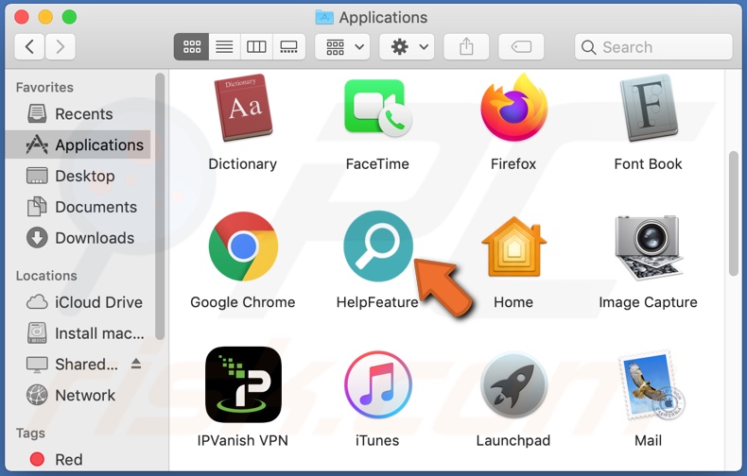The height and width of the screenshot is (476, 747).
Task: Go back with the left chevron button
Action: (x=29, y=46)
